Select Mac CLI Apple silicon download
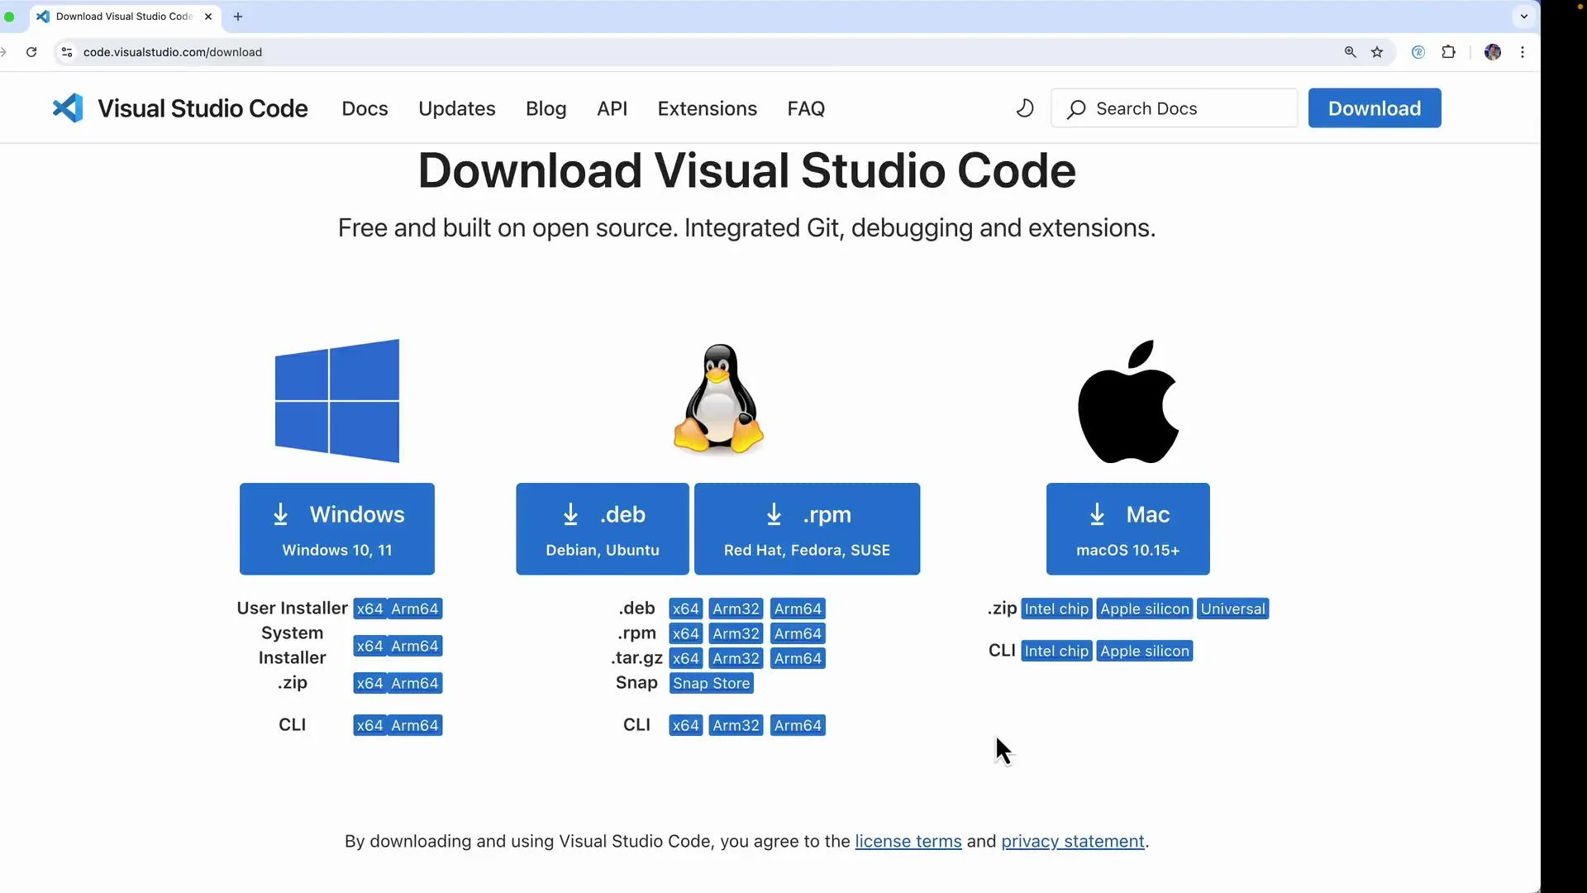1587x893 pixels. click(x=1145, y=651)
